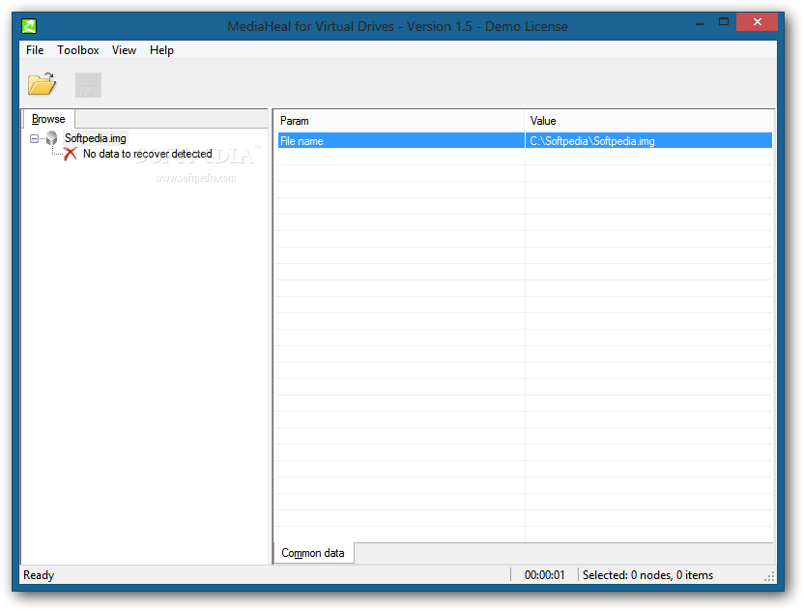Screen dimensions: 804x611
Task: Select the Softpedia.img tree item
Action: point(96,138)
